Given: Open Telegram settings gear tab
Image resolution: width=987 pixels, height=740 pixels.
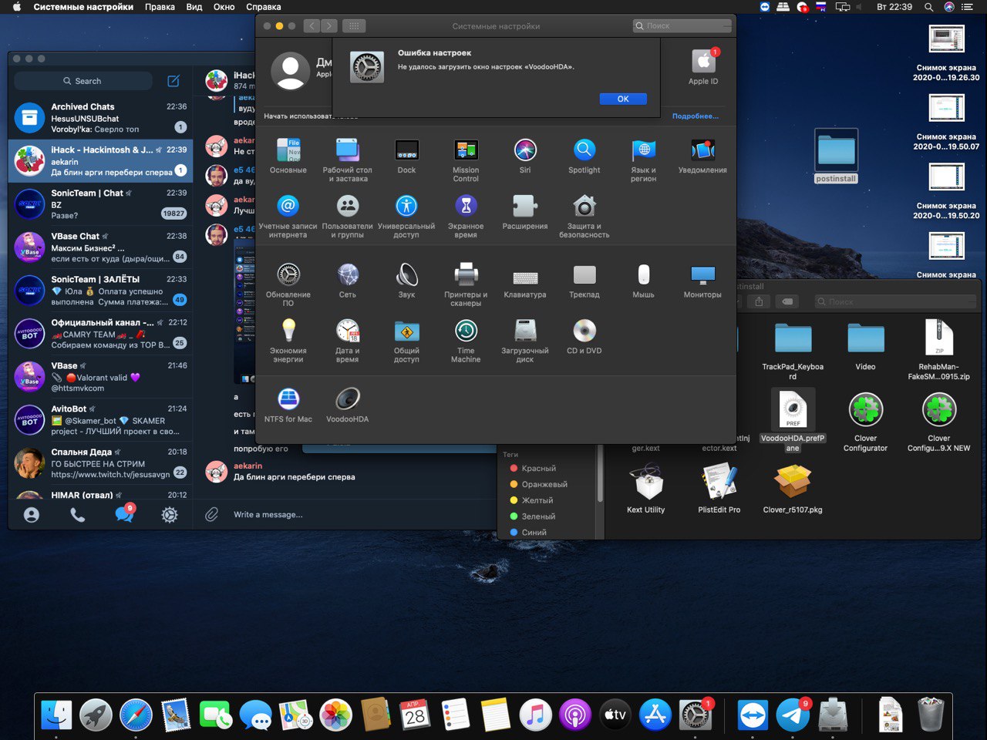Looking at the screenshot, I should pyautogui.click(x=170, y=514).
